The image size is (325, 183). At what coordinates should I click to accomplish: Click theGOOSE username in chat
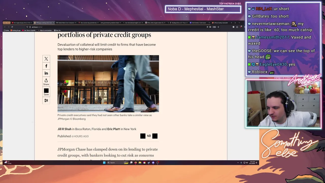click(x=262, y=51)
